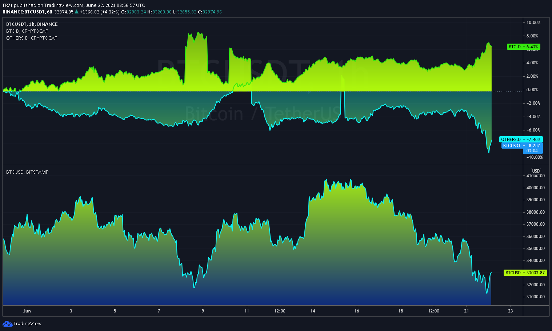Select the OTHERS.D -7.46% price label

tap(521, 140)
